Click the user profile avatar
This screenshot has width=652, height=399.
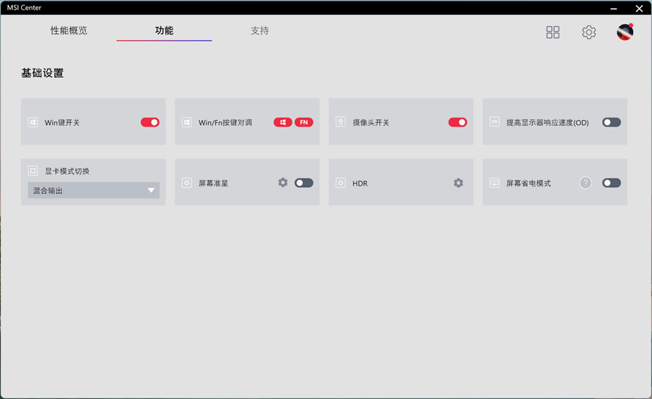(625, 32)
